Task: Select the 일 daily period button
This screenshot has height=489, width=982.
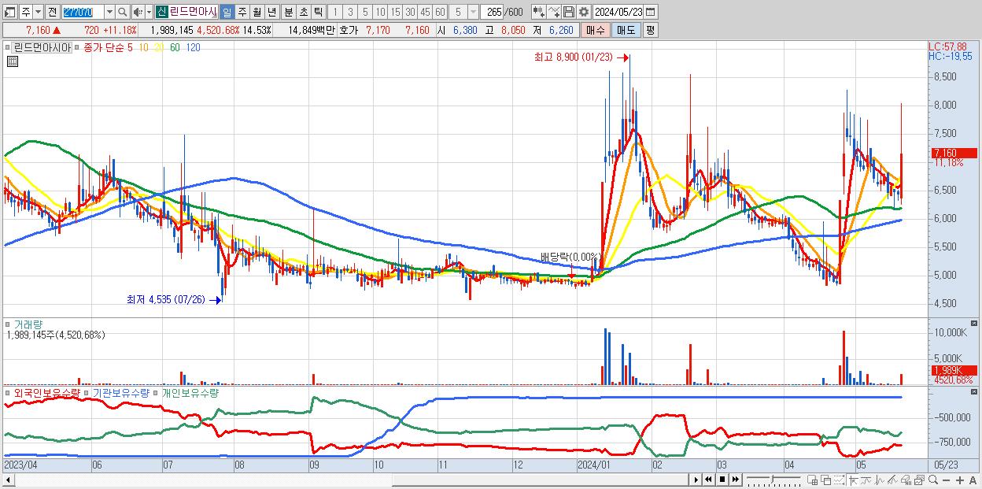Action: [x=227, y=12]
